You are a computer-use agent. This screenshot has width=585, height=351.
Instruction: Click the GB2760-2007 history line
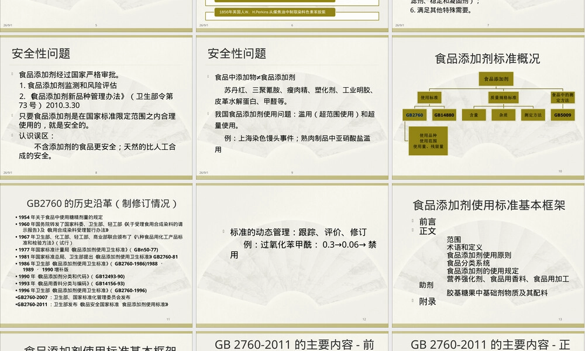(x=73, y=297)
